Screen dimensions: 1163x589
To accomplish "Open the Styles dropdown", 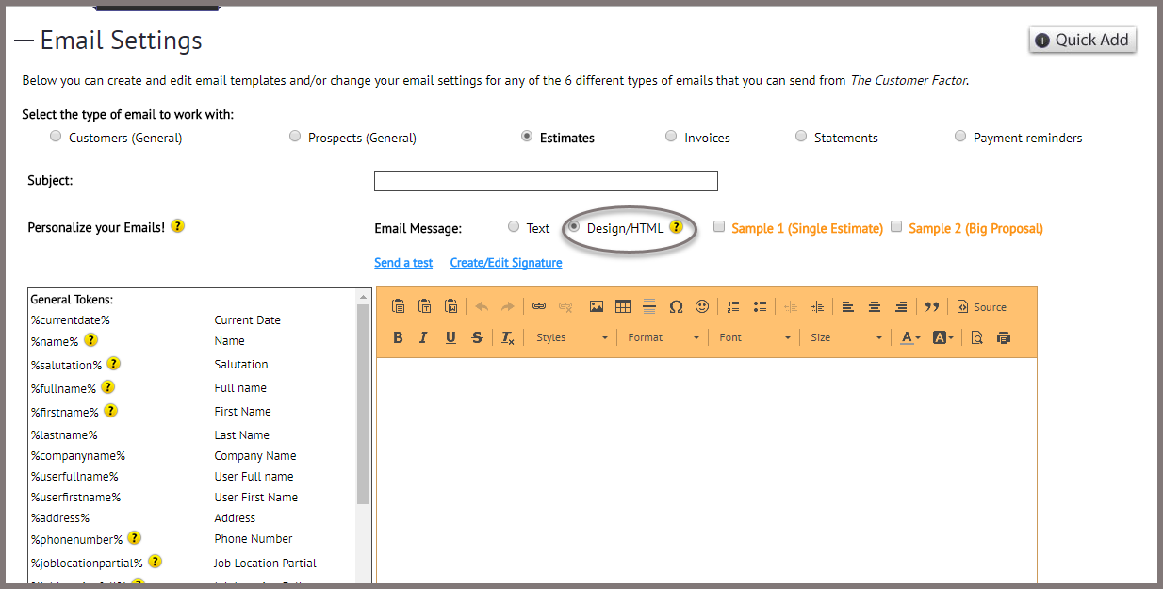I will [571, 337].
